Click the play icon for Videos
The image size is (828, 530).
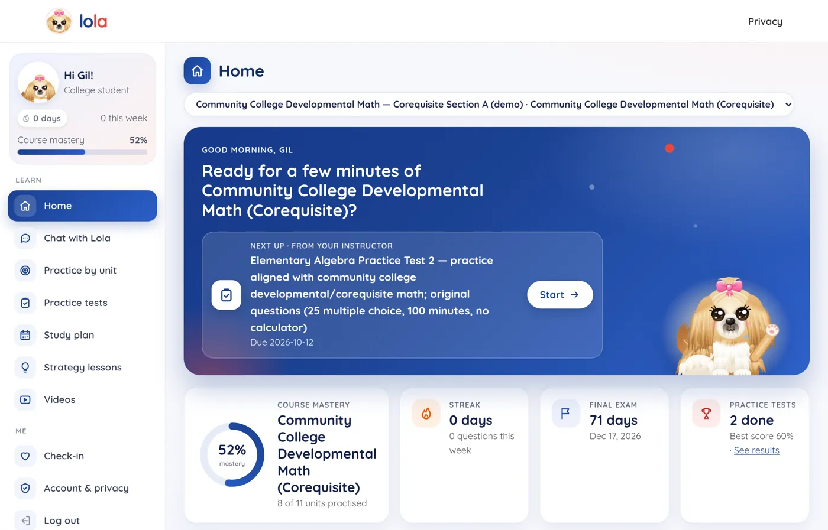(x=25, y=400)
